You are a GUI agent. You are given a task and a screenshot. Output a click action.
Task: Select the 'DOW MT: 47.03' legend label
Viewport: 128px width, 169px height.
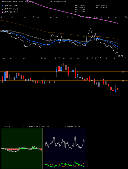click(11, 9)
